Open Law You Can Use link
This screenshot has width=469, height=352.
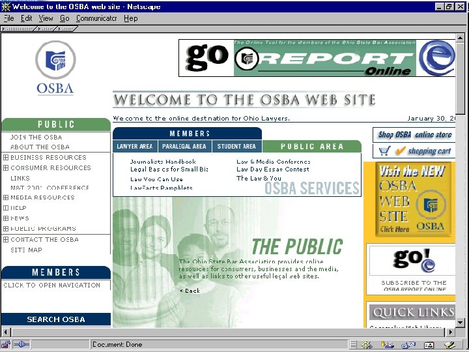tap(156, 179)
